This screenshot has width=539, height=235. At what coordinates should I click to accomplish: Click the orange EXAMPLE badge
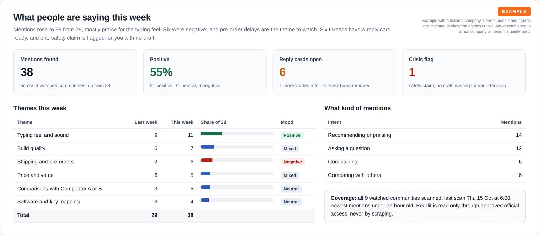pos(514,11)
